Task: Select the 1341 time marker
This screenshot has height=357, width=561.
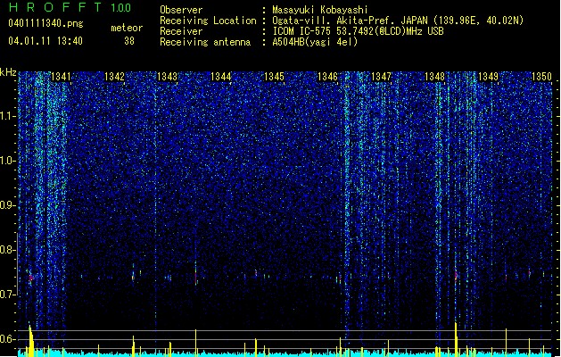Action: (x=62, y=77)
